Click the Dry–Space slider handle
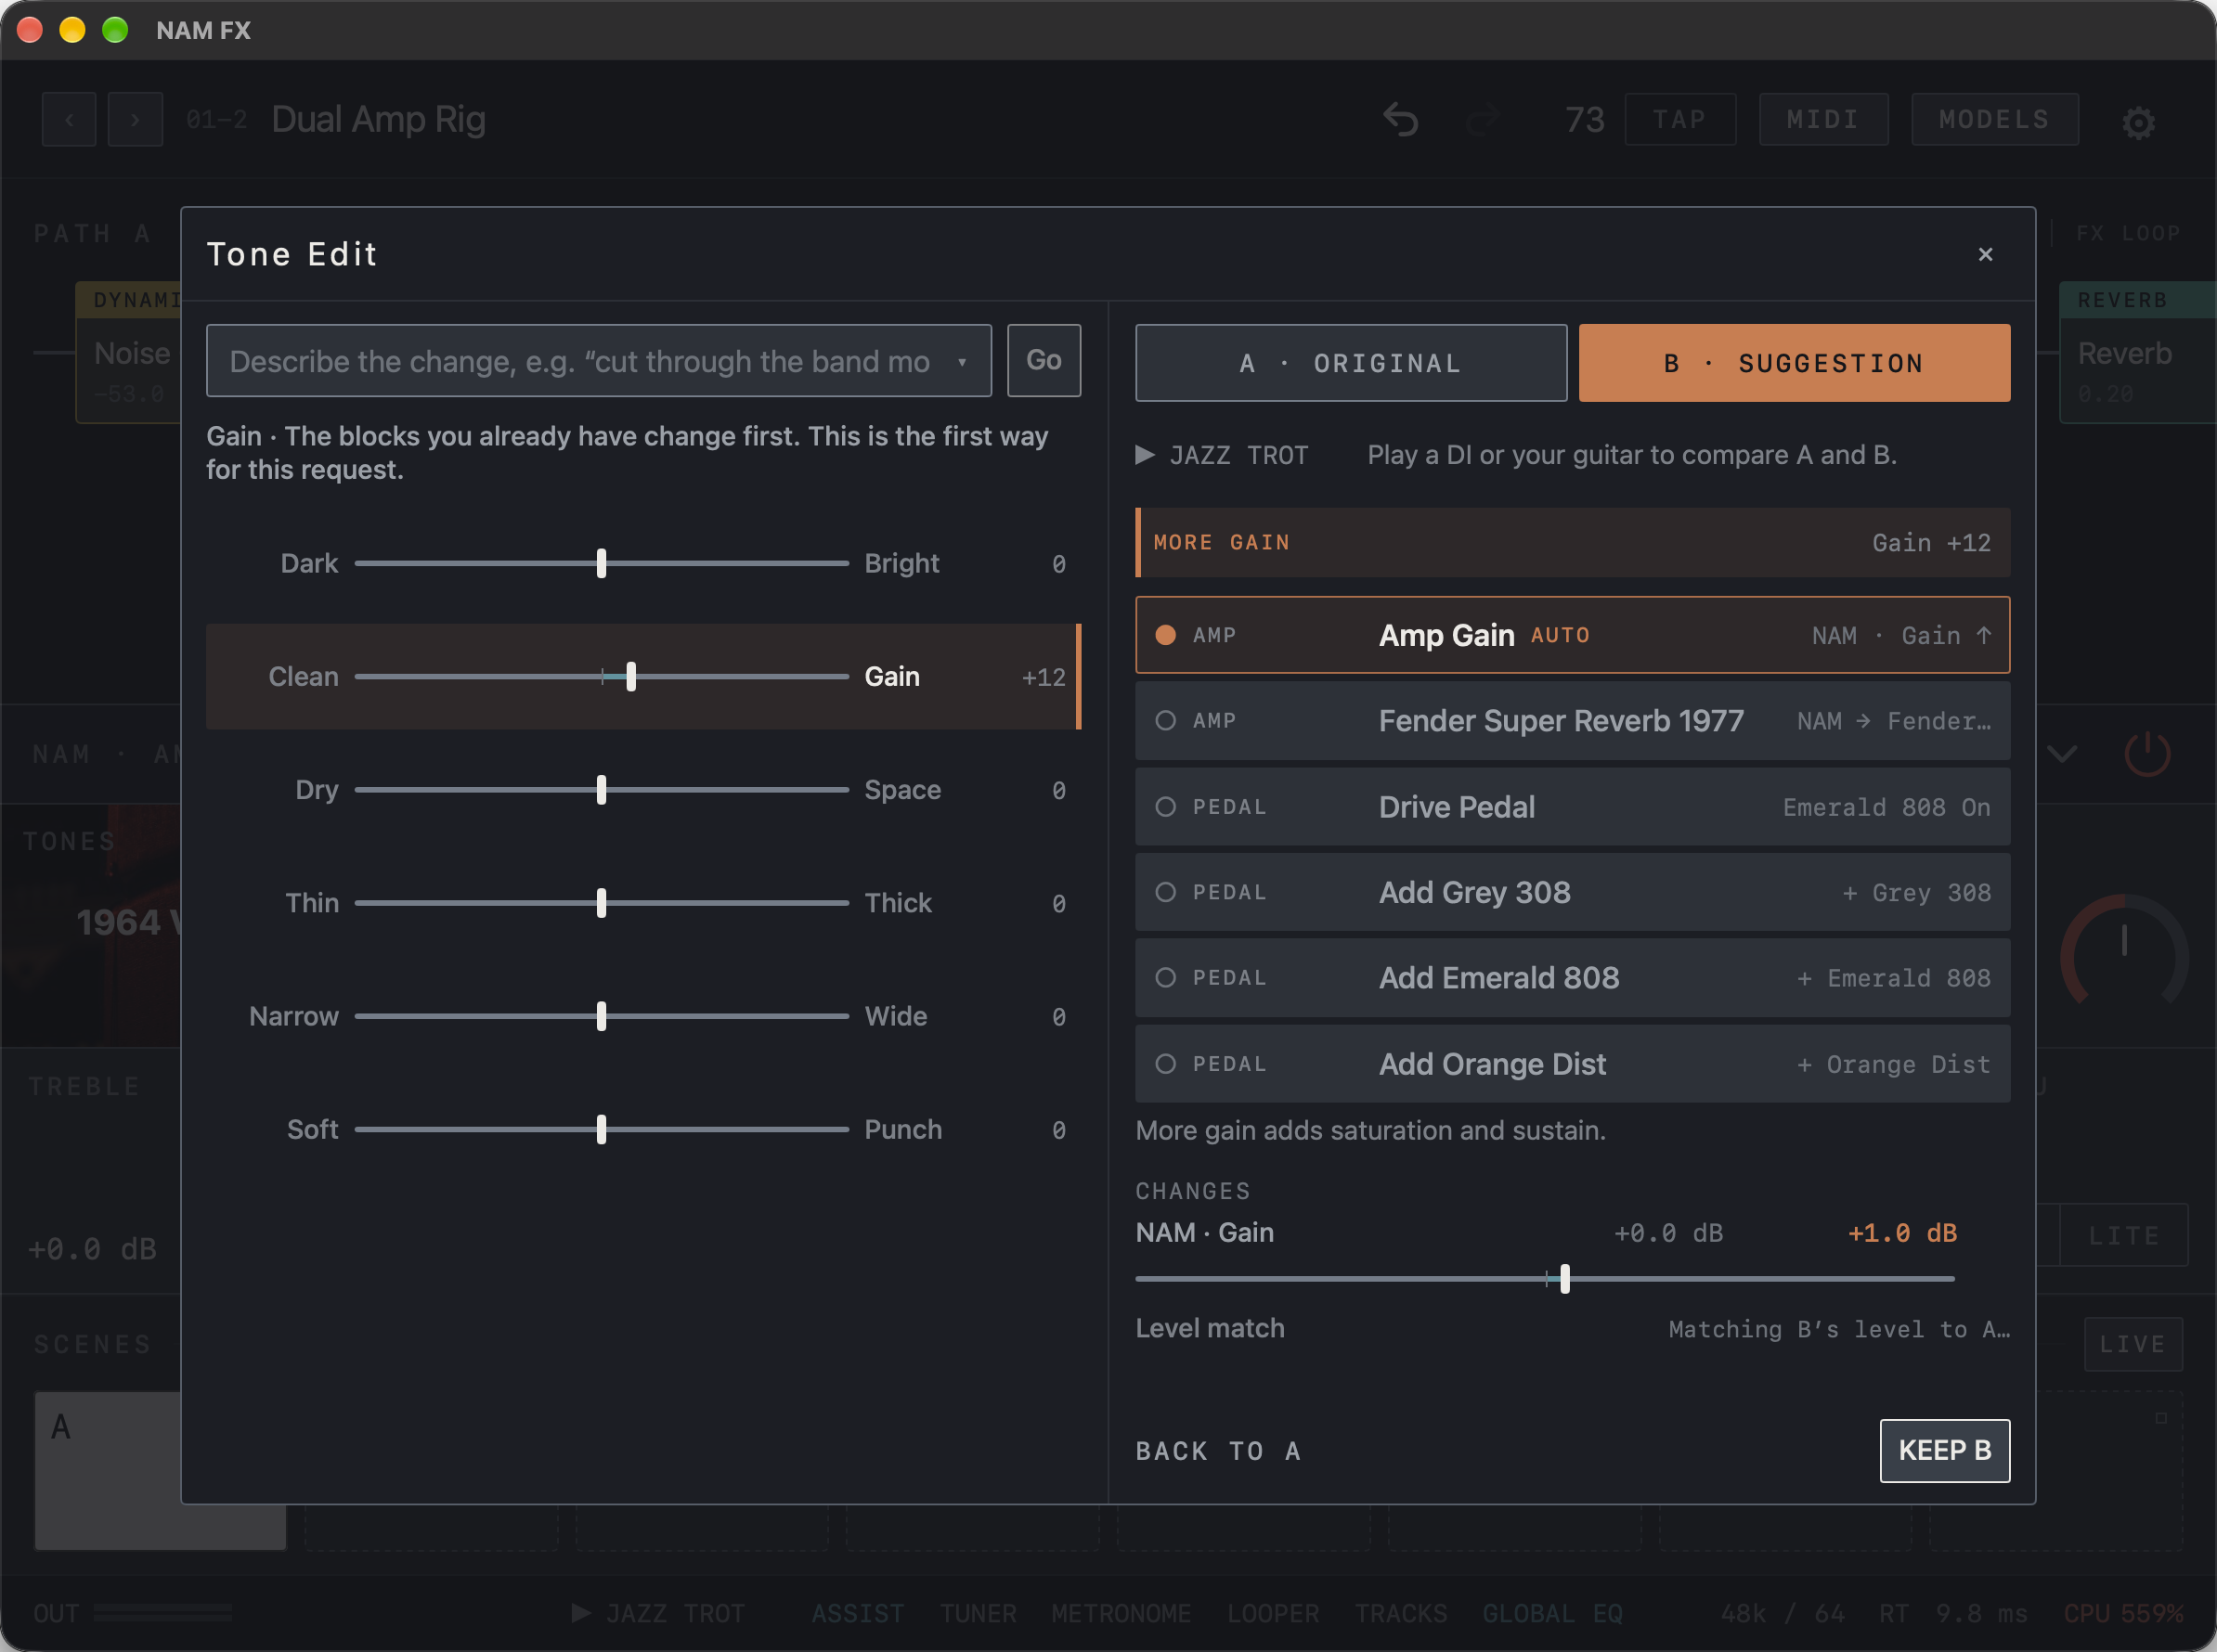The width and height of the screenshot is (2217, 1652). 602,790
